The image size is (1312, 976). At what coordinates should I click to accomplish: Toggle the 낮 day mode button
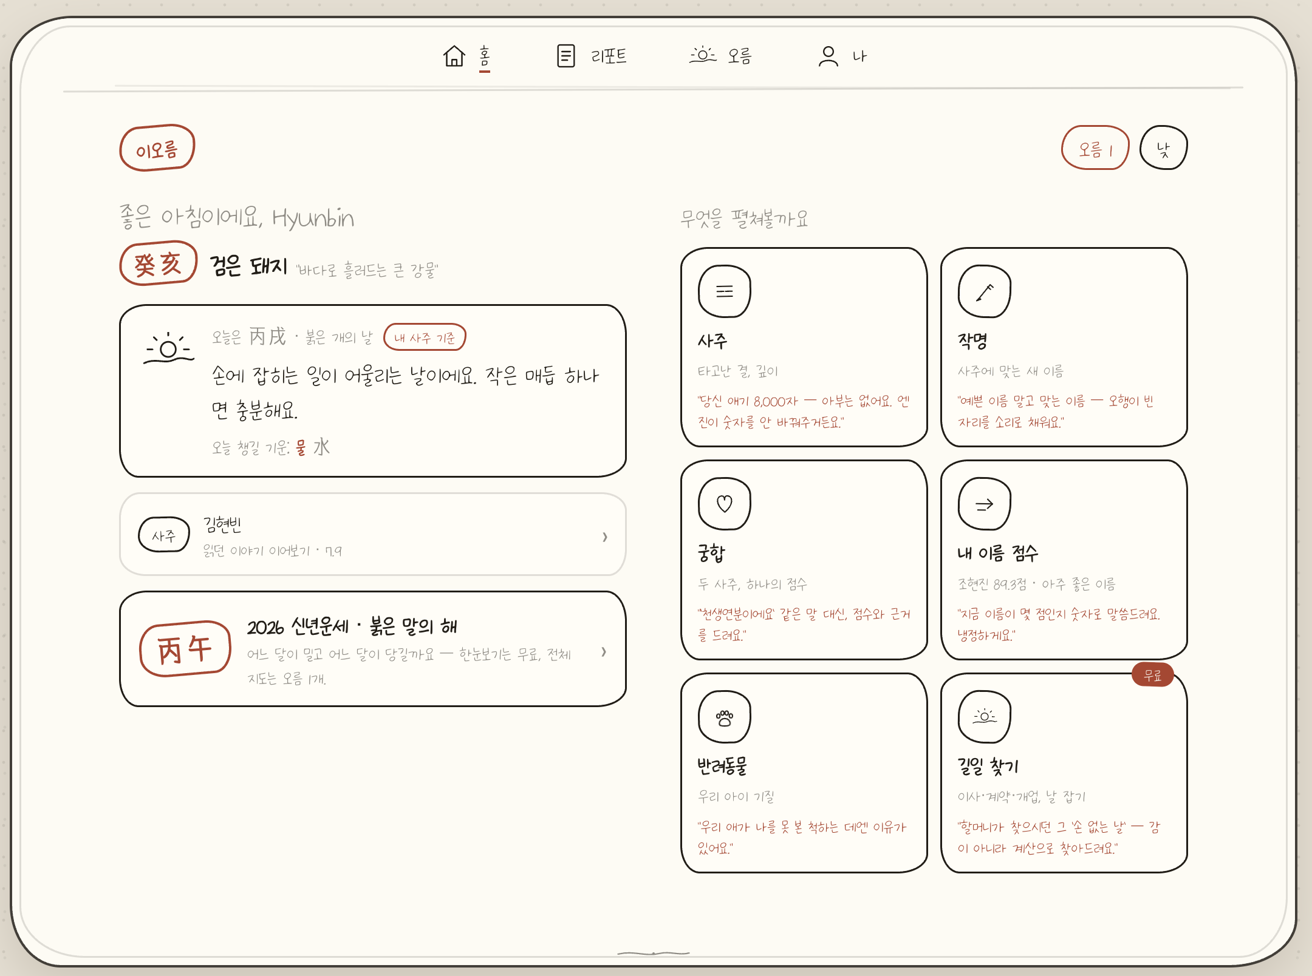1163,149
